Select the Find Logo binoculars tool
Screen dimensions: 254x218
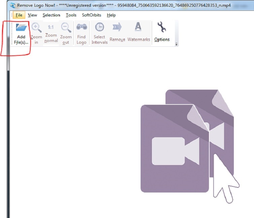81,27
